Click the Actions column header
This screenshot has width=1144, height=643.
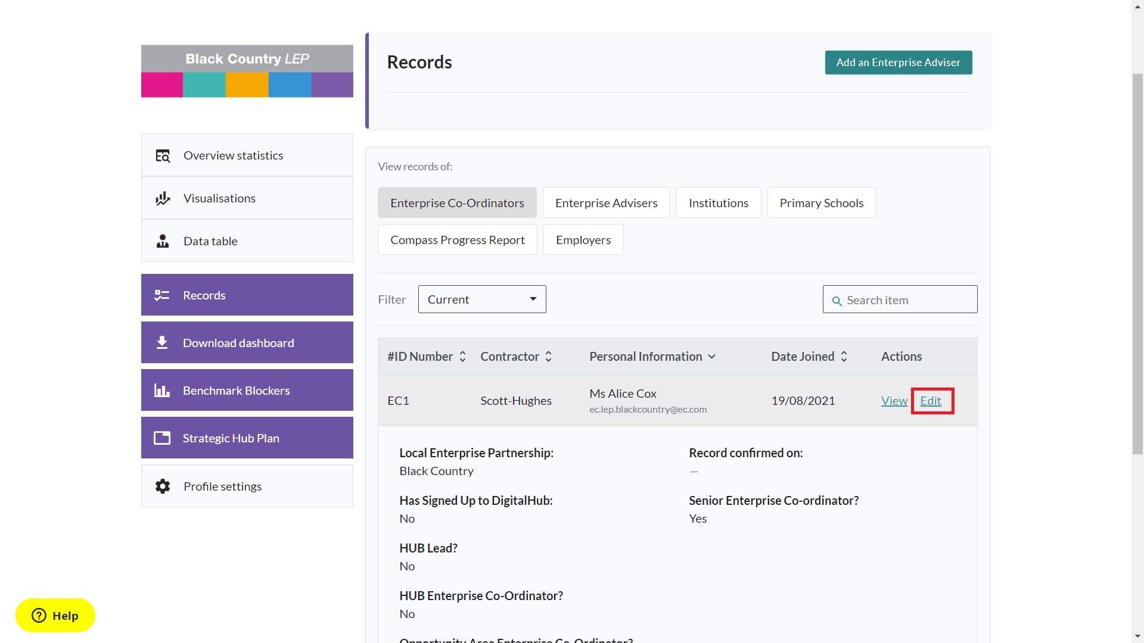[x=901, y=356]
